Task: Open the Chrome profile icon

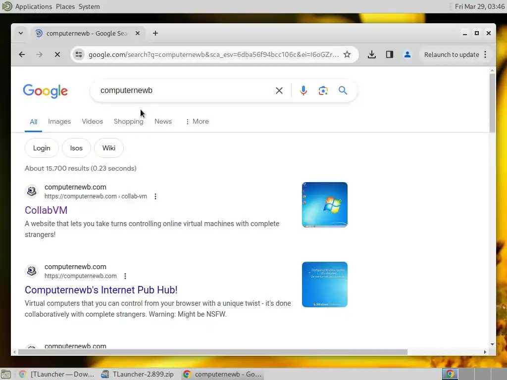Action: point(407,54)
